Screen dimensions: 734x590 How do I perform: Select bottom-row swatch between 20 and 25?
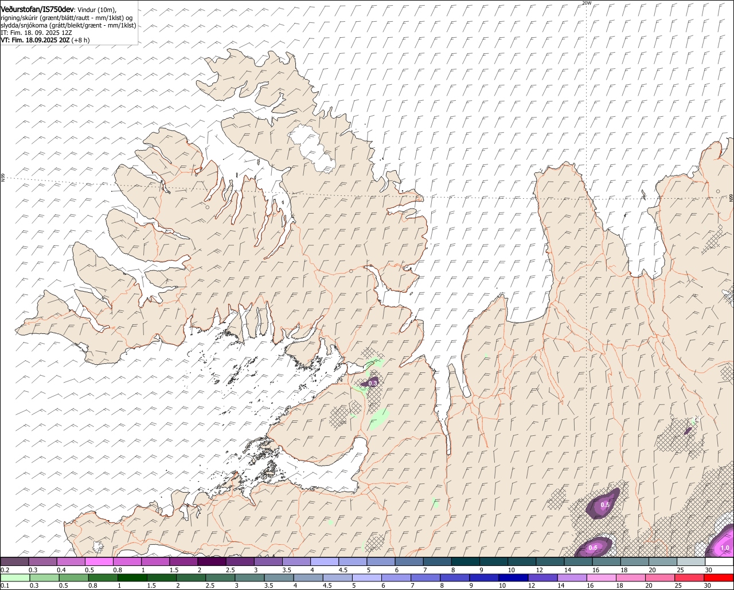tap(661, 577)
